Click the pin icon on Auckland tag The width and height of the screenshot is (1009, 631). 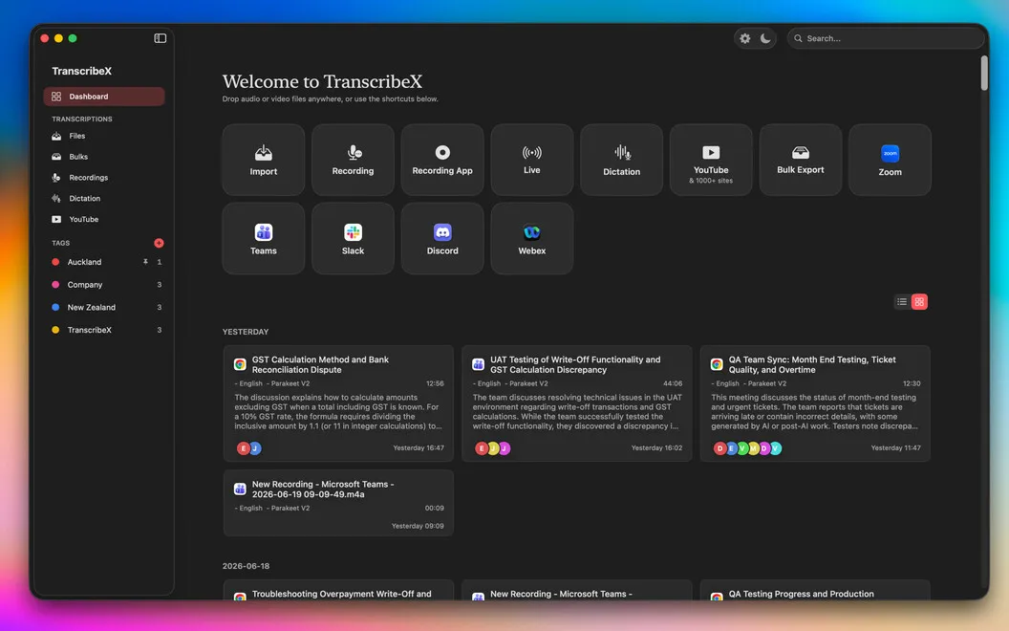point(145,262)
